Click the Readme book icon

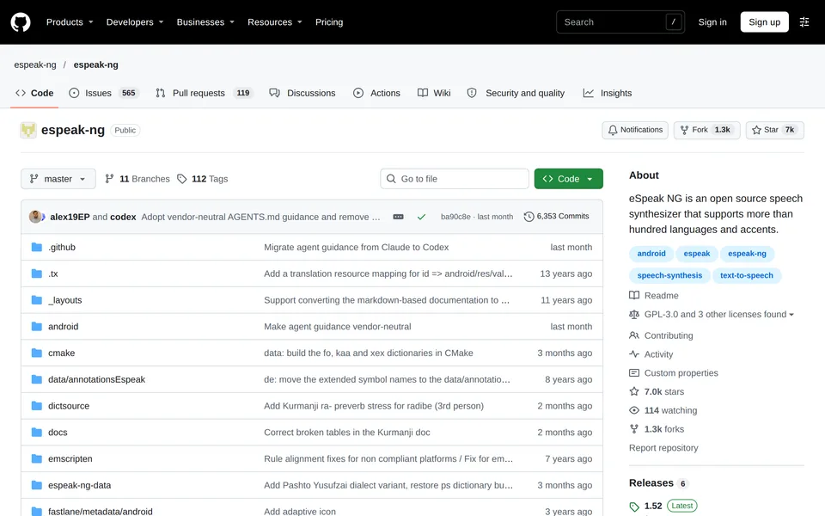634,295
